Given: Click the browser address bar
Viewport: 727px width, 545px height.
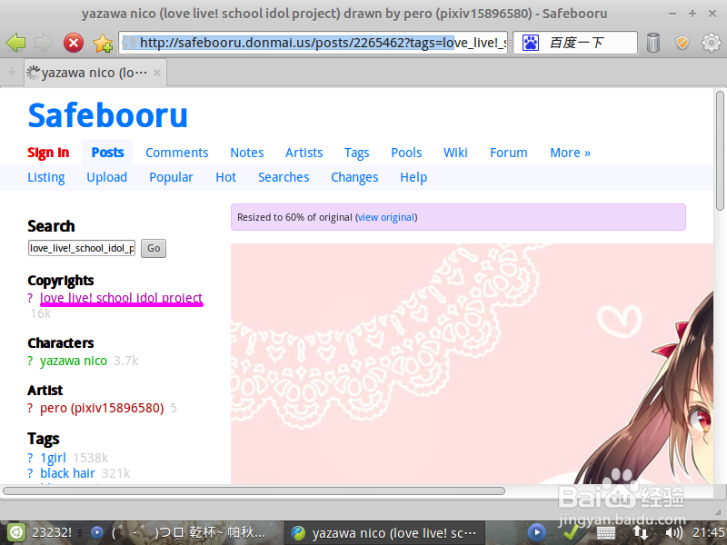Looking at the screenshot, I should tap(313, 43).
